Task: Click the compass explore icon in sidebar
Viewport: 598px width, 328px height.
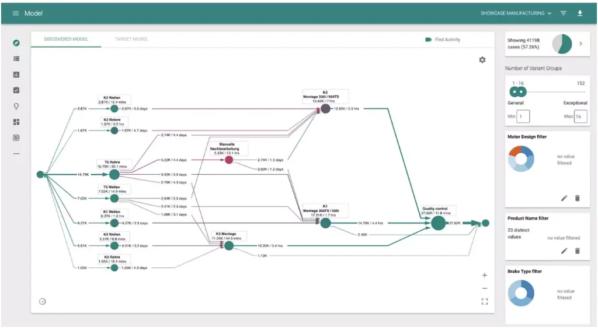Action: pos(16,43)
